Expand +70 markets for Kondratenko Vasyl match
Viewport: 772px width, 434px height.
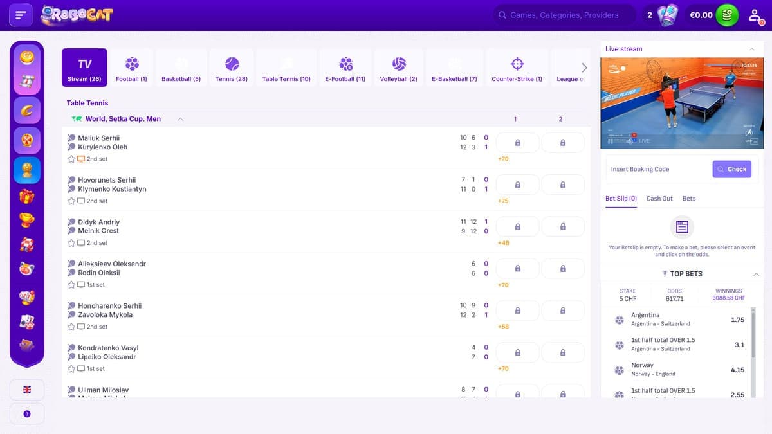[503, 369]
